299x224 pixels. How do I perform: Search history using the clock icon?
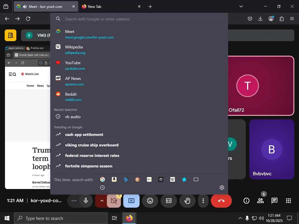click(x=102, y=188)
